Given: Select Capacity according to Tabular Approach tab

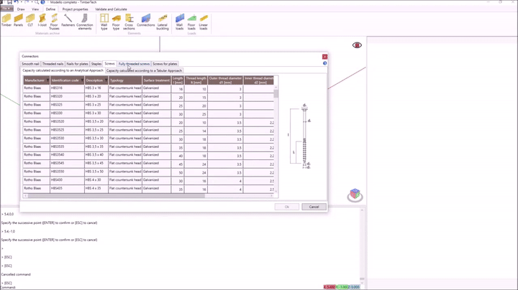Looking at the screenshot, I should click(x=145, y=71).
